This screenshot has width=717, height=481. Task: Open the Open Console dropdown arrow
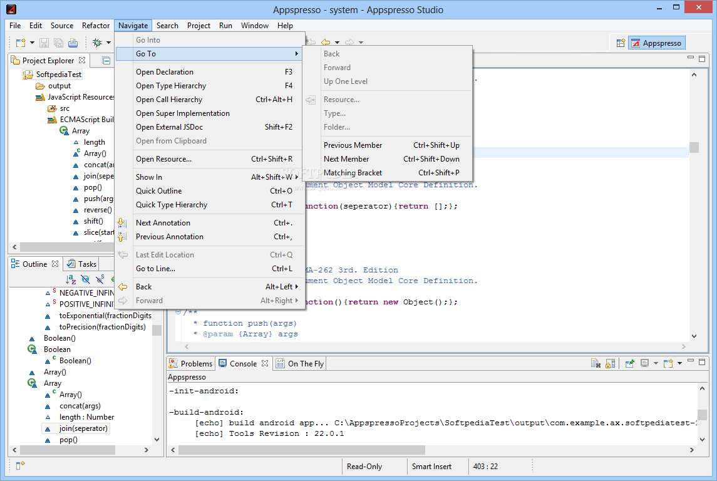pos(679,363)
